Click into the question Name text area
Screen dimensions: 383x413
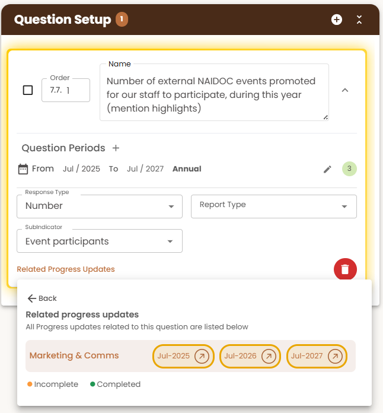coord(214,93)
